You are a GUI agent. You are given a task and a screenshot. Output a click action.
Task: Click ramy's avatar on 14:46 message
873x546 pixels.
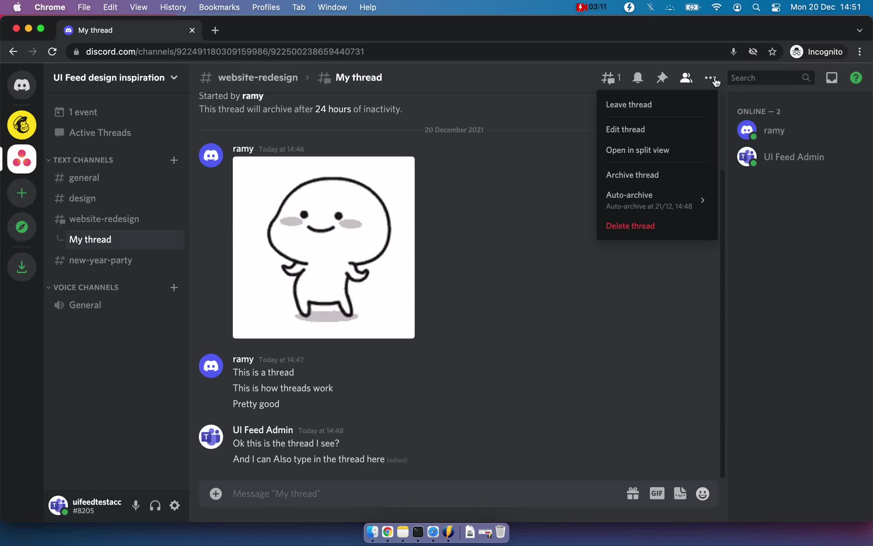211,155
